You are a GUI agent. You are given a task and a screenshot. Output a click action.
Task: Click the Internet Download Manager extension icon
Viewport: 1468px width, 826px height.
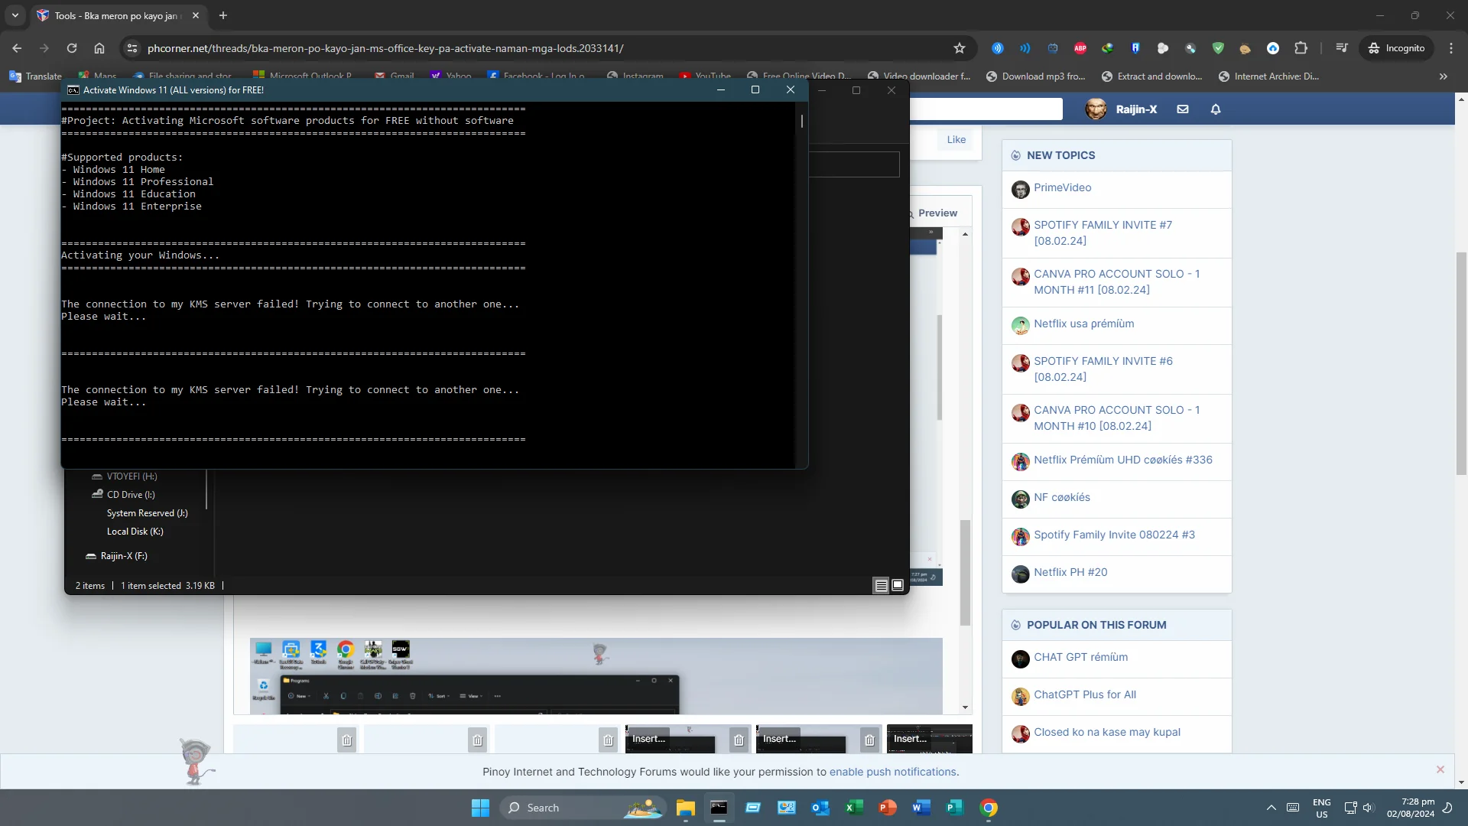pos(1108,48)
